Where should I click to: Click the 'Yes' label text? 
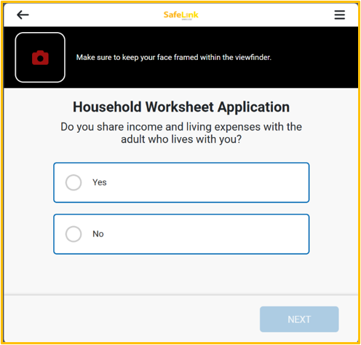tap(100, 182)
